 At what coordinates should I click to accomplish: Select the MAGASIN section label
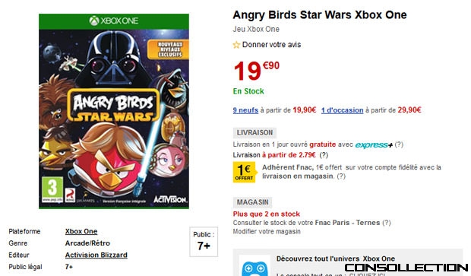pyautogui.click(x=253, y=202)
